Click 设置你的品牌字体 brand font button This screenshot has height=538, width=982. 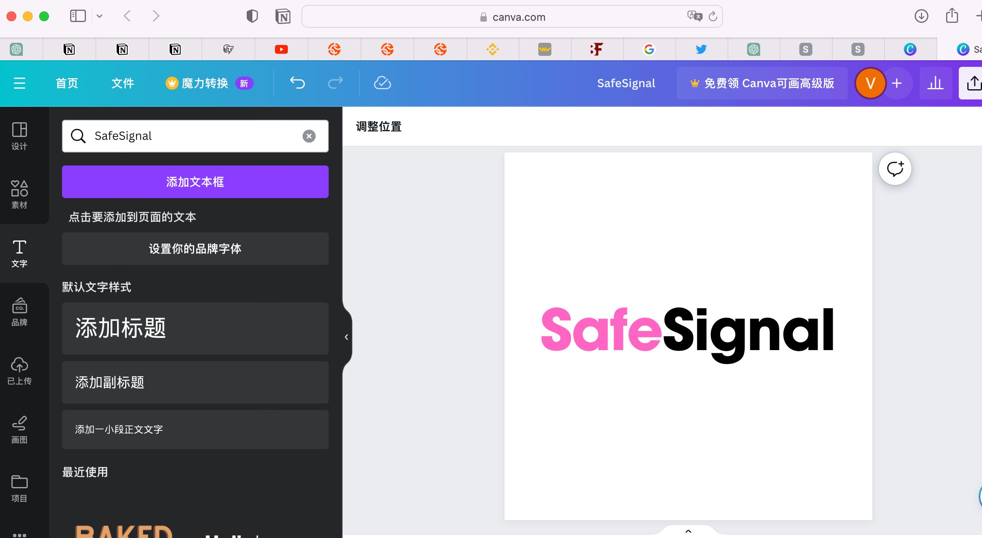coord(195,249)
